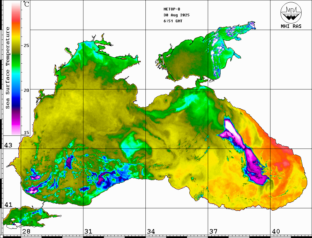The height and width of the screenshot is (238, 312).
Task: Click the latitude label '41'
Action: pos(8,205)
